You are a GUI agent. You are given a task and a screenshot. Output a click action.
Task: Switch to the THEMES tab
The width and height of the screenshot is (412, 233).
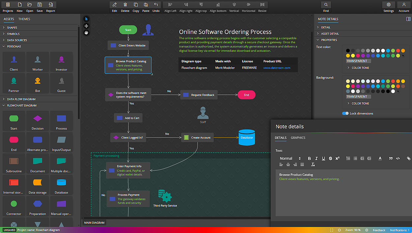click(x=24, y=19)
